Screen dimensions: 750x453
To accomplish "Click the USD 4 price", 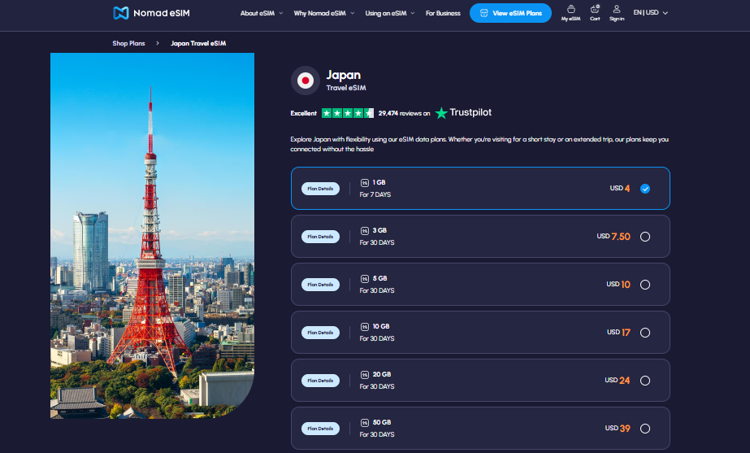I will click(620, 188).
